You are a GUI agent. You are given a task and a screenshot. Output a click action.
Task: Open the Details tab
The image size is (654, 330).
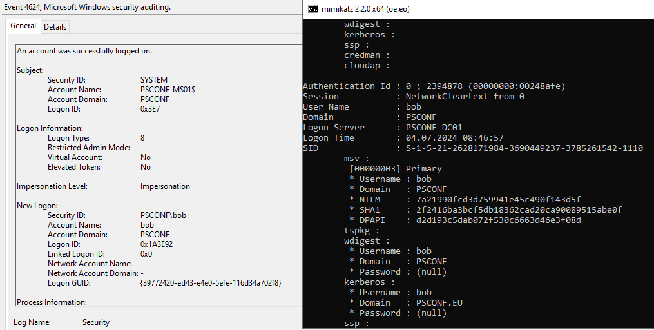pyautogui.click(x=55, y=26)
